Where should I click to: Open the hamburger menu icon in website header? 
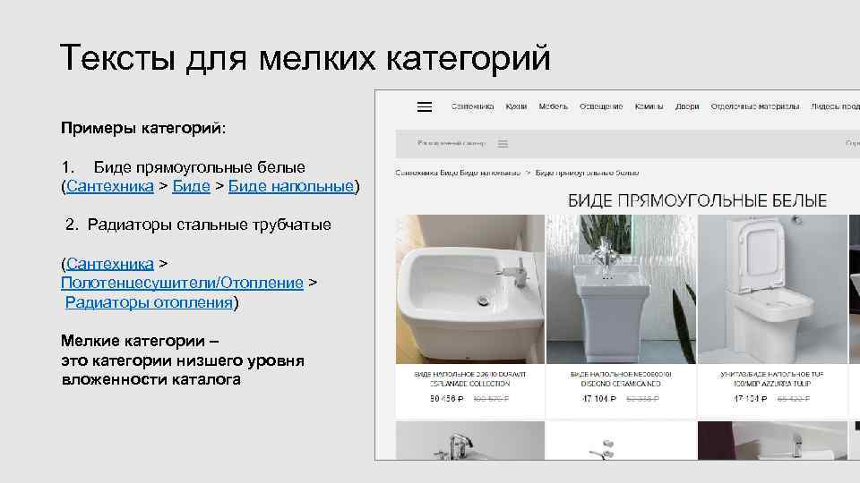click(x=425, y=106)
